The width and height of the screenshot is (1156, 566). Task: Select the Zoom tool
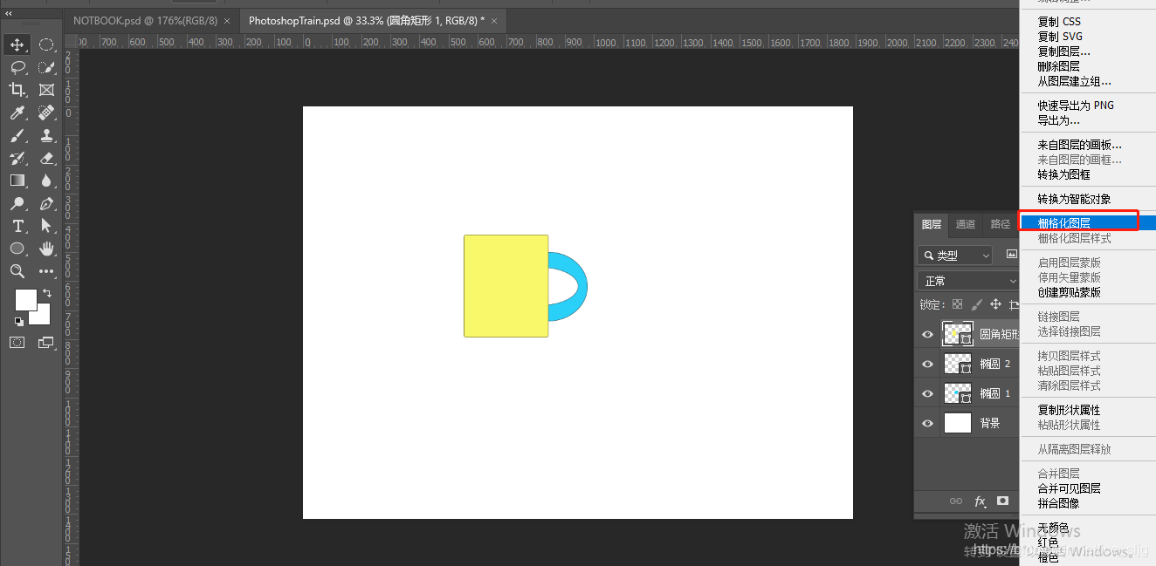17,271
